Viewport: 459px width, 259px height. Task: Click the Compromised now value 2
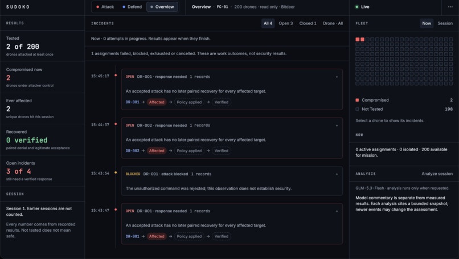pos(8,78)
